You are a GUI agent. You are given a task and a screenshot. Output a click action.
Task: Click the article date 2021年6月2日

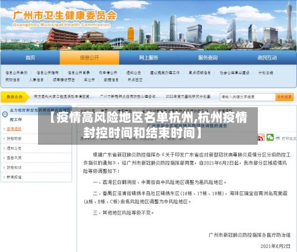(276, 246)
